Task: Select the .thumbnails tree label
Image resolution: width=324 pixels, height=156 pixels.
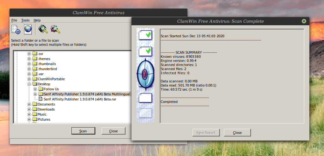Action: point(47,64)
